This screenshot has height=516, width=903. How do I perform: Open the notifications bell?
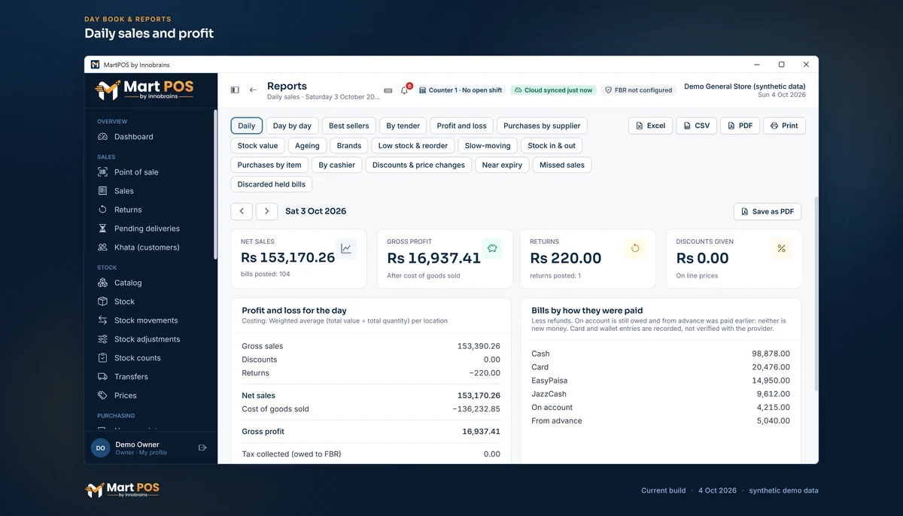click(405, 90)
